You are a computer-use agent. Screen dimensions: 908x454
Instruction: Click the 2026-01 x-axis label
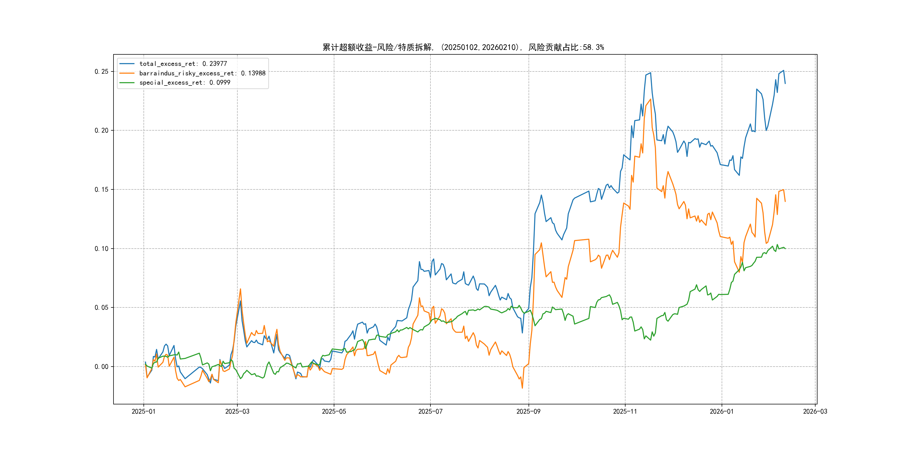tap(722, 411)
